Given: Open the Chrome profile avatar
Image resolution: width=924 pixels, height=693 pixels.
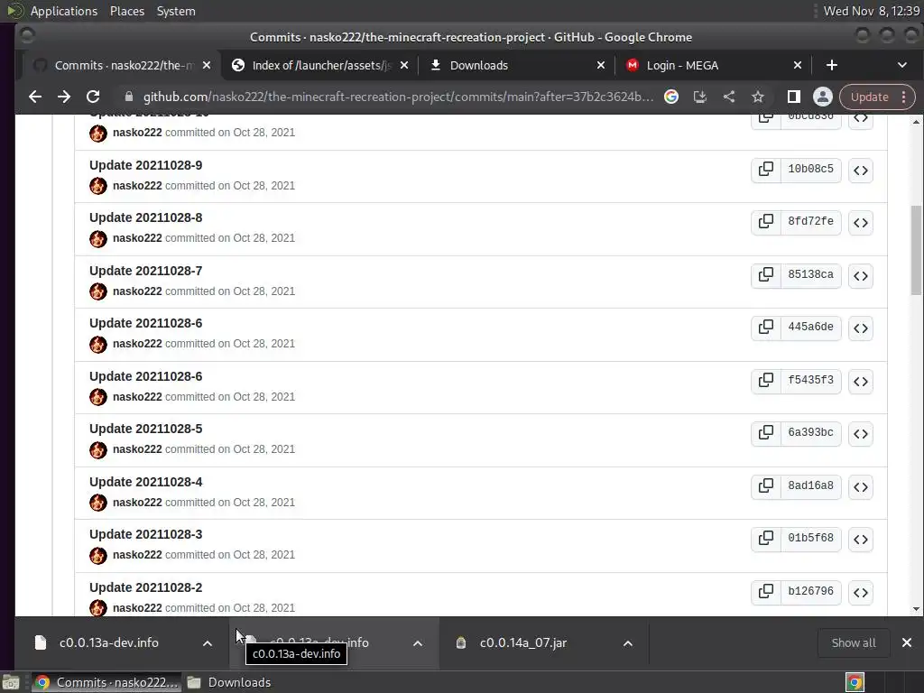Looking at the screenshot, I should pos(823,97).
